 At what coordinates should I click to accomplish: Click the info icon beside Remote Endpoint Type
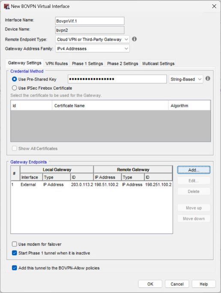click(134, 39)
